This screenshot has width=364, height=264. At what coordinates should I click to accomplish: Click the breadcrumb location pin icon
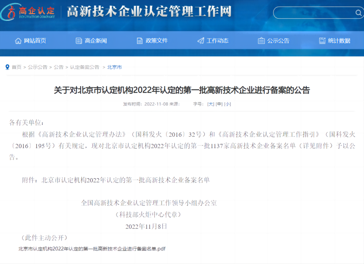coord(7,67)
